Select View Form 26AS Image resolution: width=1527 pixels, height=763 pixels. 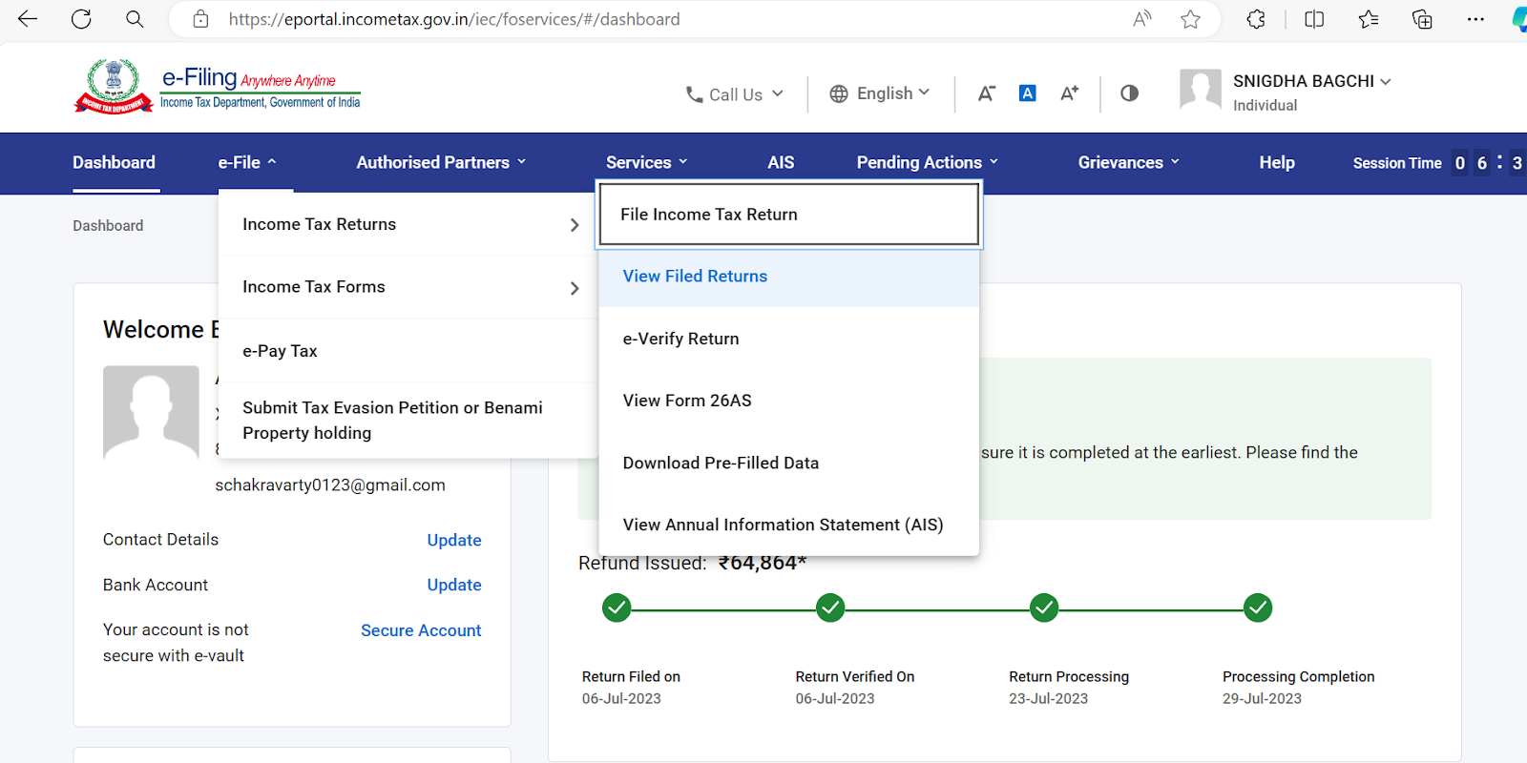click(x=789, y=401)
